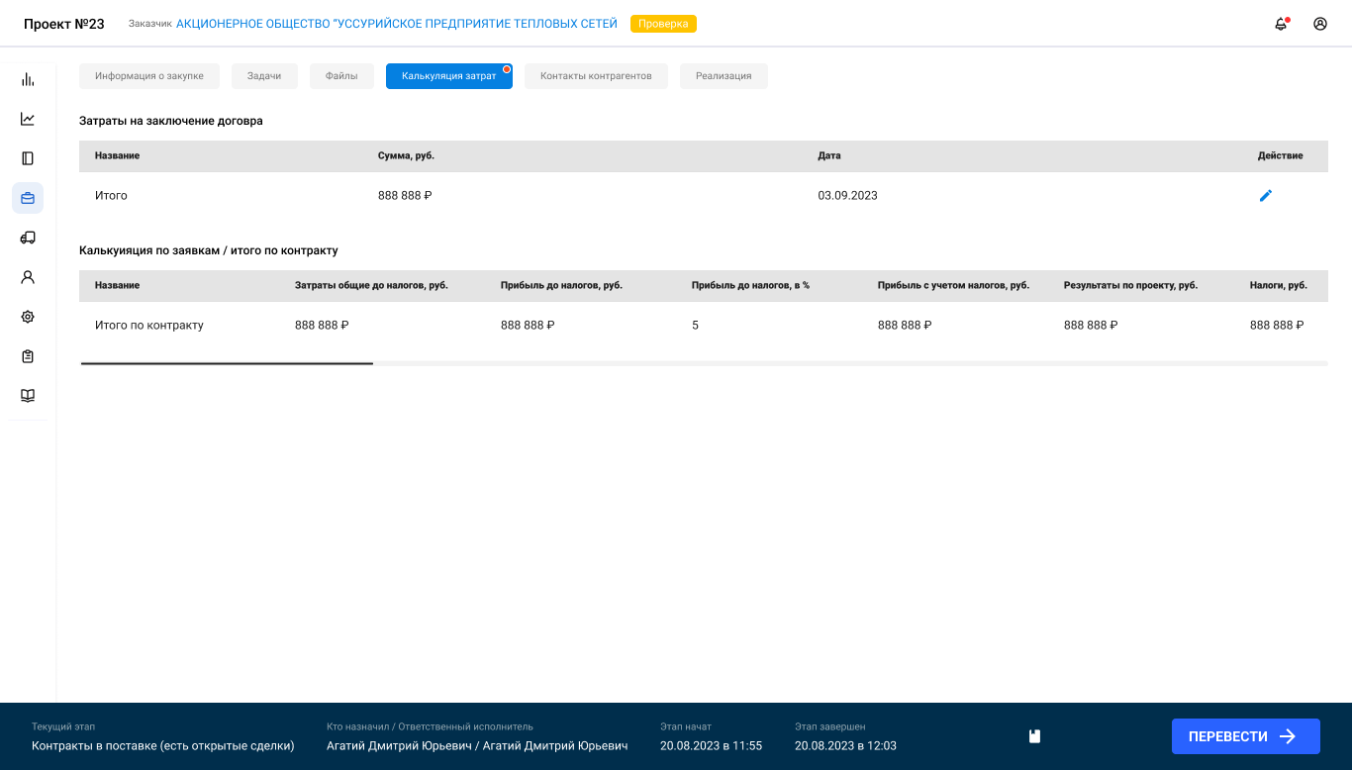
Task: Click the ПЕРЕВЕСТИ button
Action: [1246, 736]
